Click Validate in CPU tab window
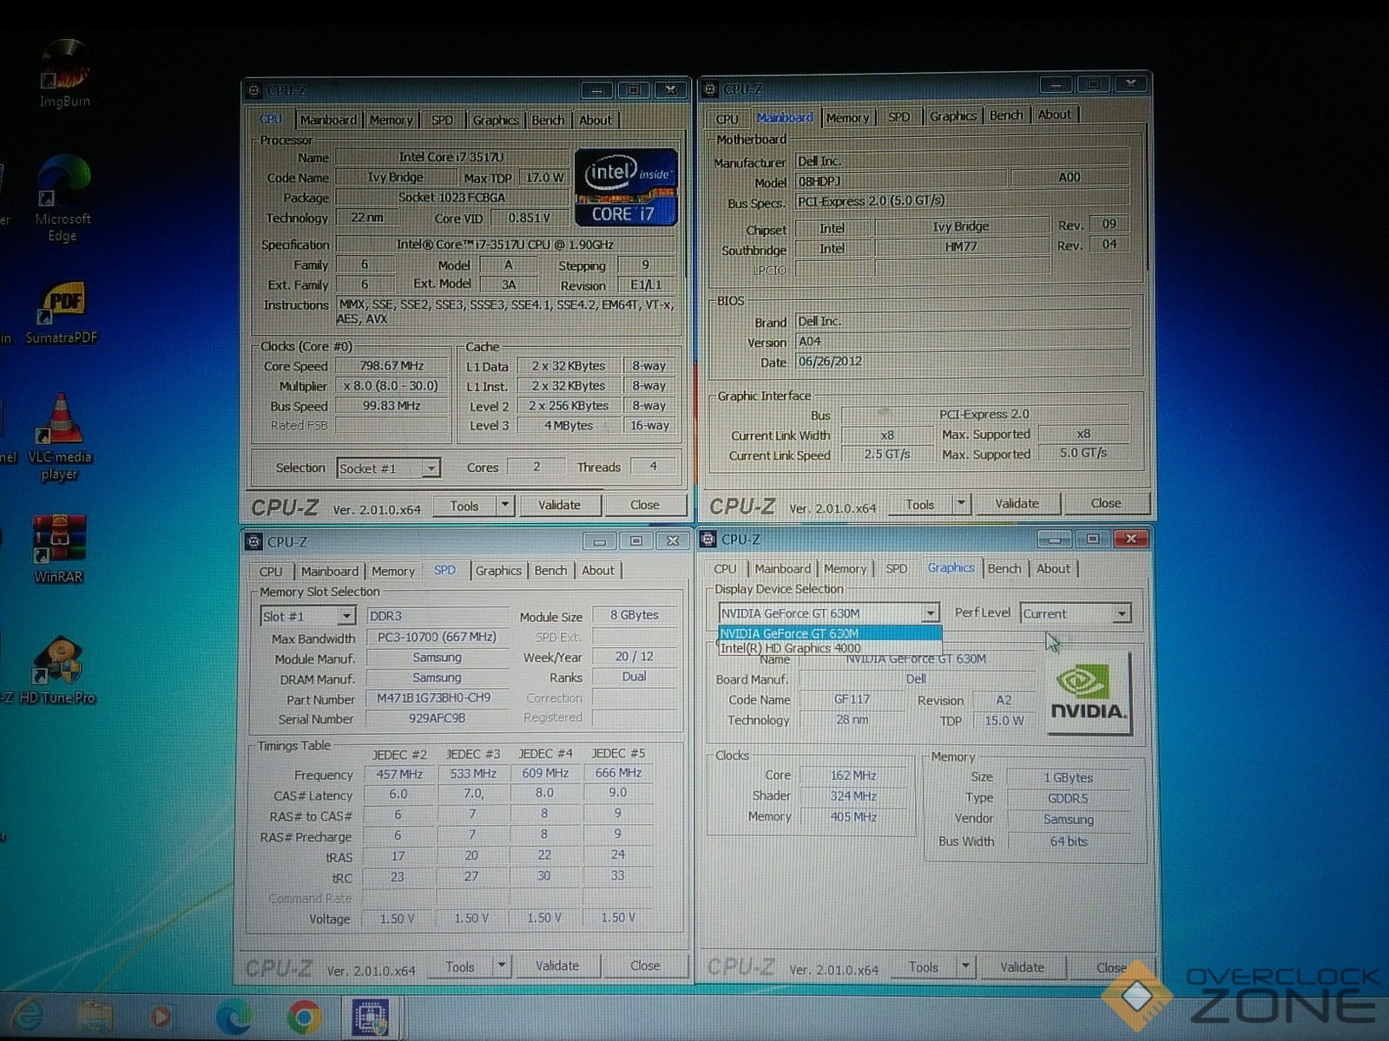The width and height of the screenshot is (1389, 1041). (x=559, y=505)
